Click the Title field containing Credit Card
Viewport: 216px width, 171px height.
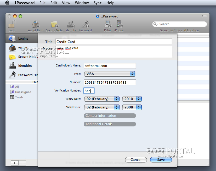114,42
